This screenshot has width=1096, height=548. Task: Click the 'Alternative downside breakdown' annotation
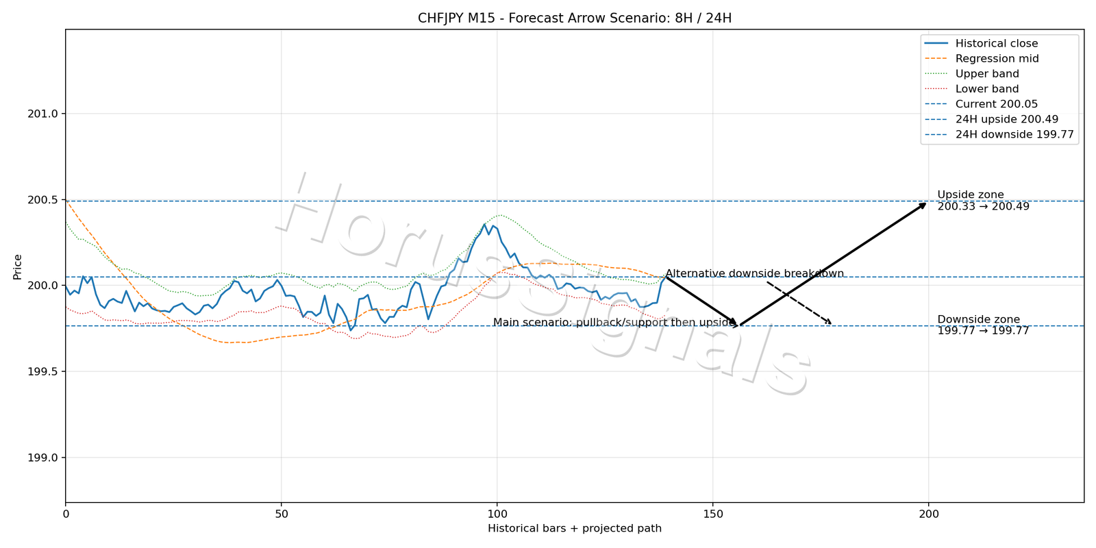click(754, 274)
